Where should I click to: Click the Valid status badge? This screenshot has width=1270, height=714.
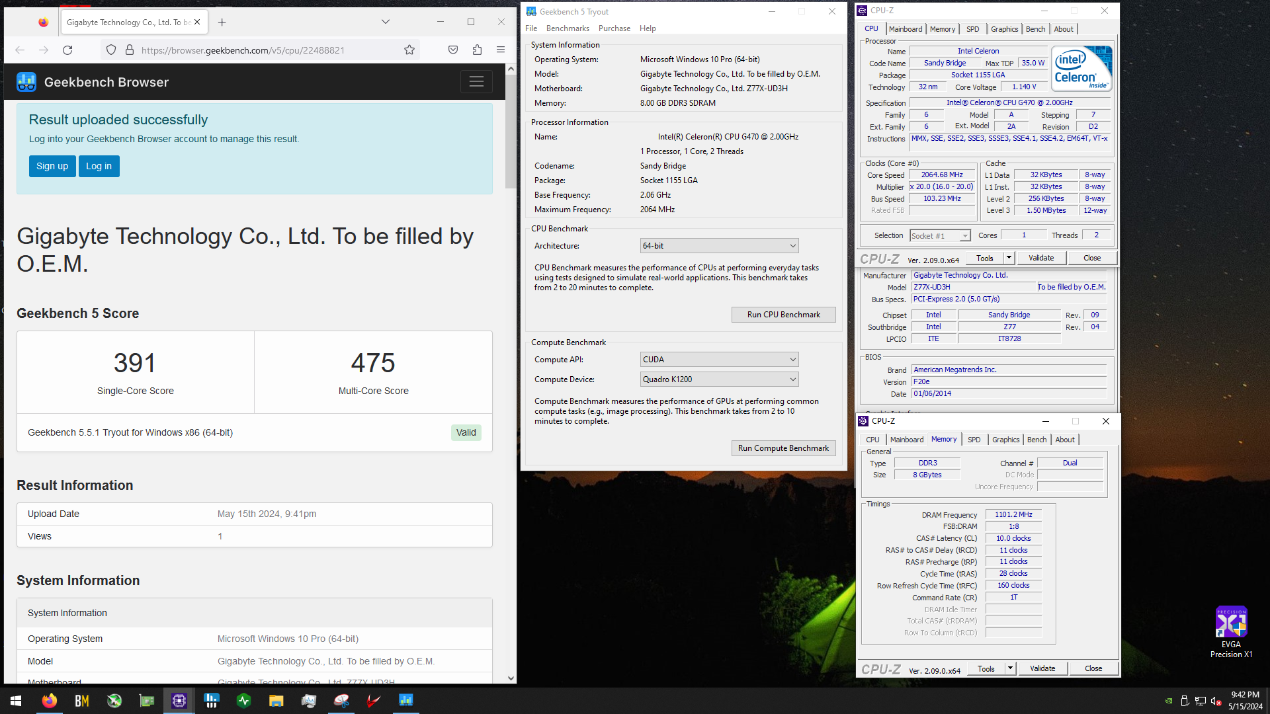click(x=466, y=433)
